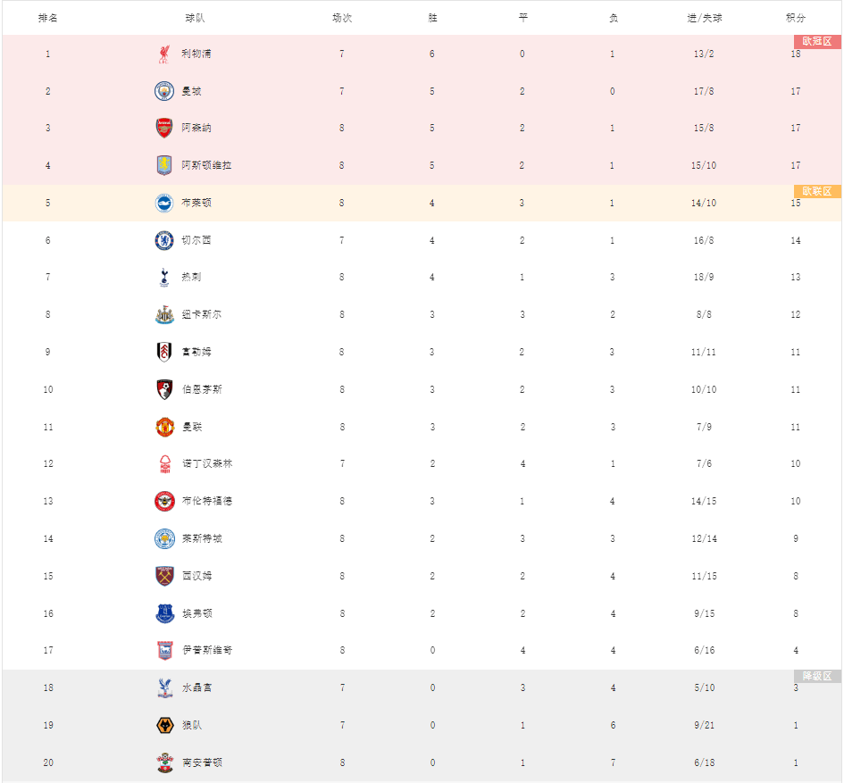The width and height of the screenshot is (844, 783).
Task: Click the Liverpool club crest
Action: coord(164,54)
